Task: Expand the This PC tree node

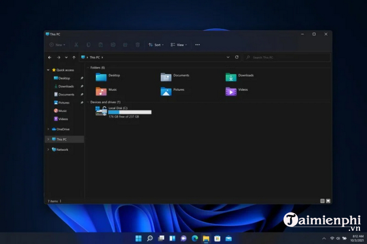Action: pos(48,139)
